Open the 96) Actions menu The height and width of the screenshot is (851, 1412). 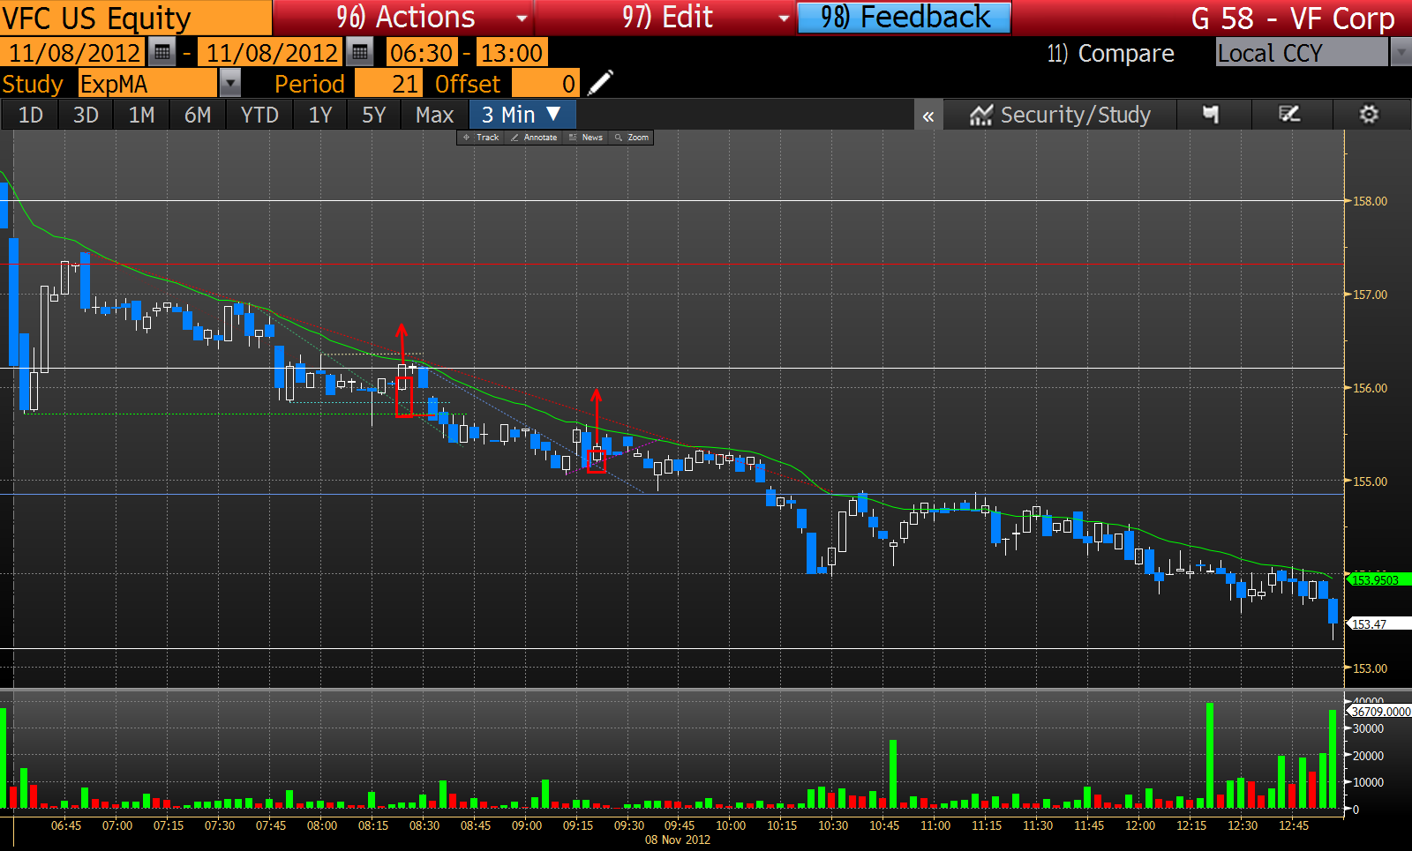tap(403, 18)
